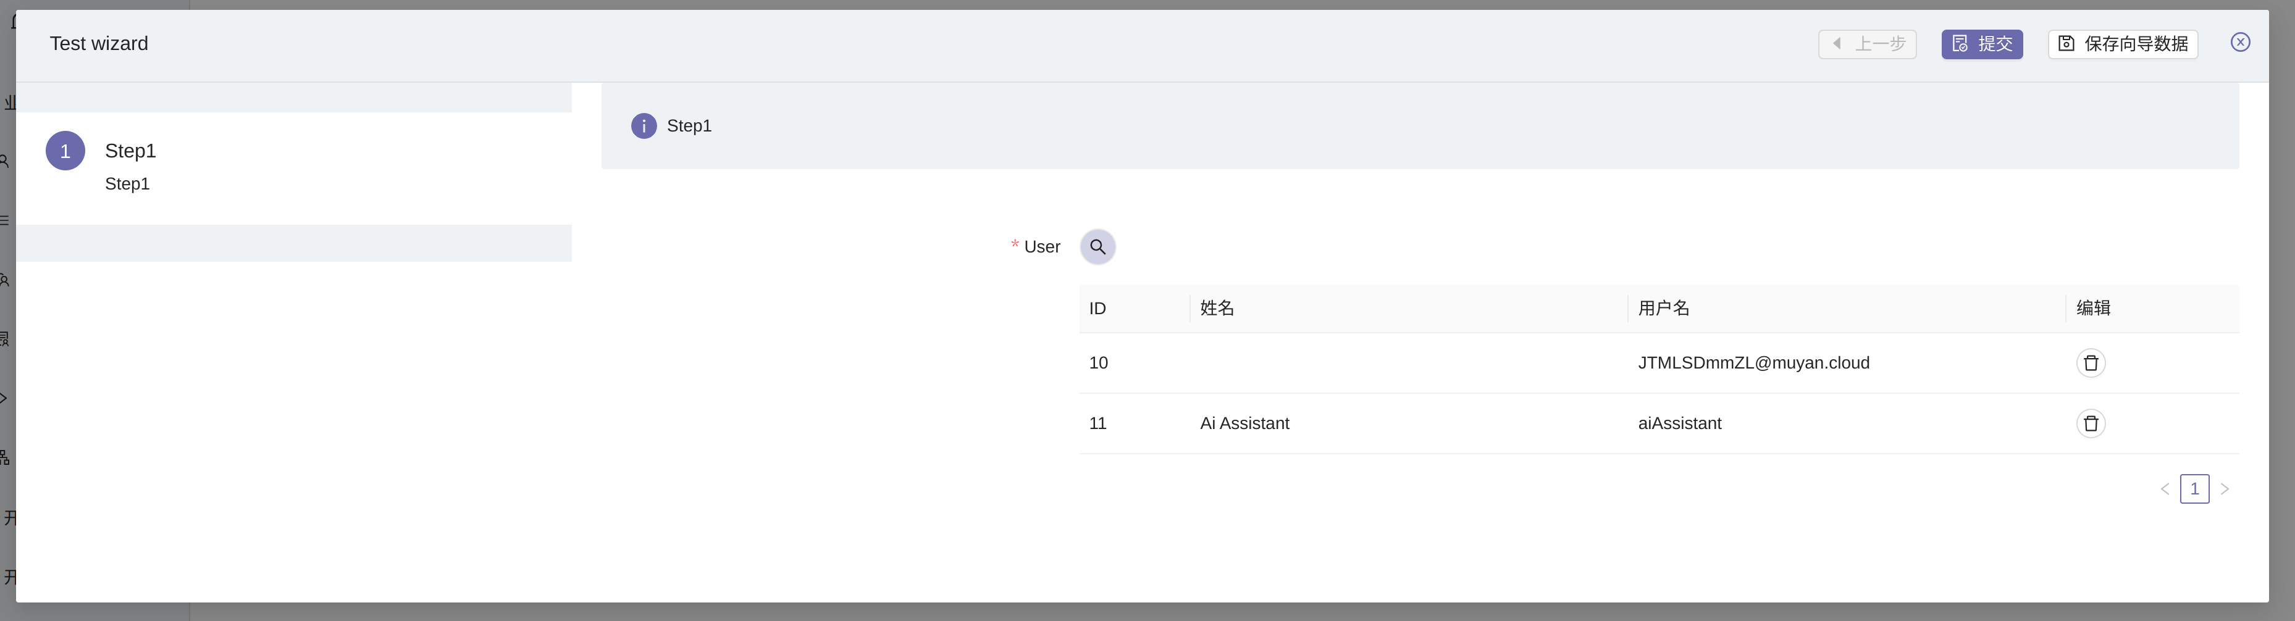Delete the row with ID 10
Screen dimensions: 2295x621
click(2090, 362)
